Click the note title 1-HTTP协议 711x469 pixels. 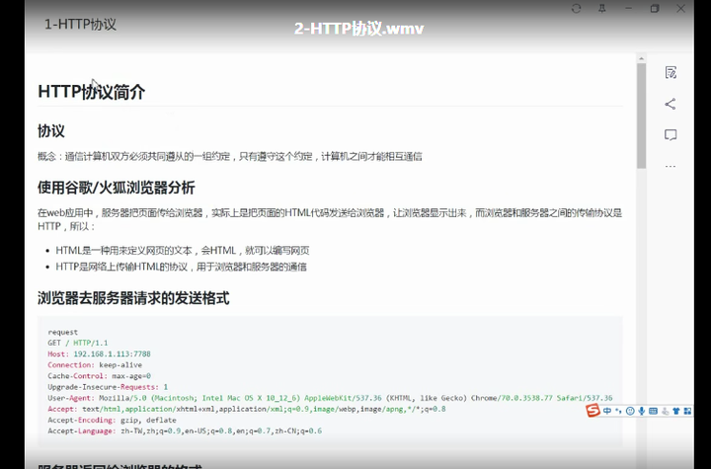(x=80, y=24)
